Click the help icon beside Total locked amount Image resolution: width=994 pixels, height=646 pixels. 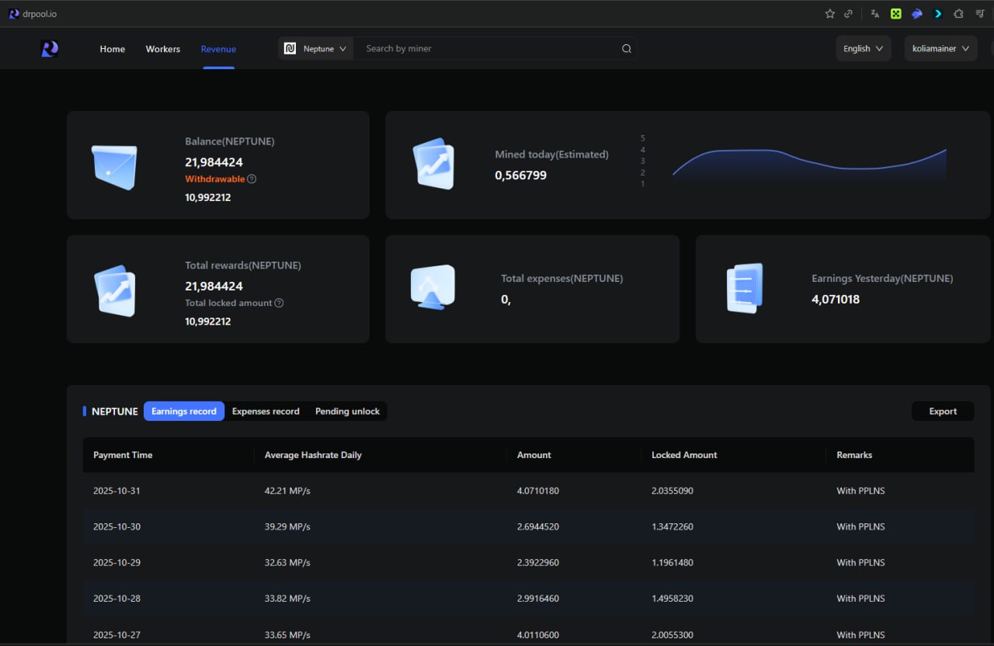coord(279,303)
